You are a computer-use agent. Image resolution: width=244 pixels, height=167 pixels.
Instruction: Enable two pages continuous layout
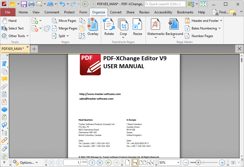tap(151, 163)
